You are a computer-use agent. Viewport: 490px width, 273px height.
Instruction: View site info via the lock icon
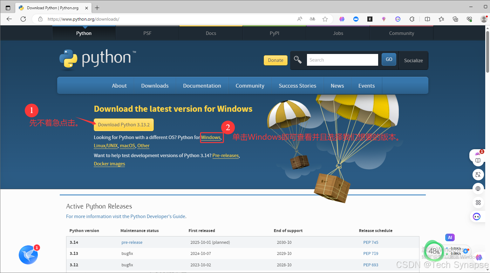40,19
